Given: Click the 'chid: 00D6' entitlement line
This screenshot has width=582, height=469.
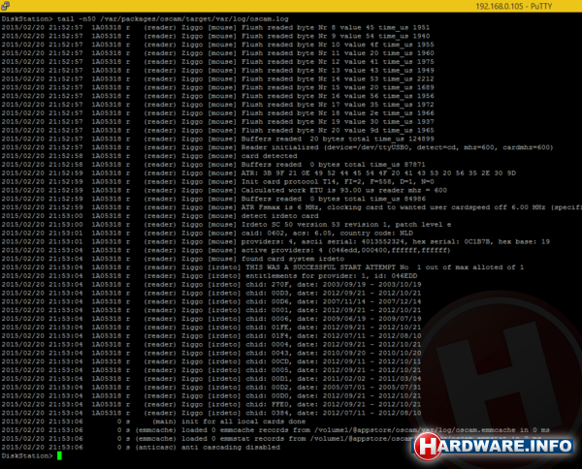Looking at the screenshot, I should (x=211, y=301).
